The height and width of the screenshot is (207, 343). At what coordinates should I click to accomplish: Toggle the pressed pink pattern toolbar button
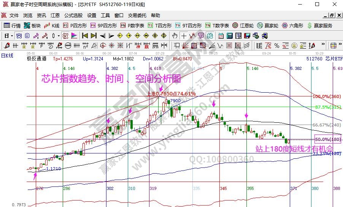coord(66,36)
